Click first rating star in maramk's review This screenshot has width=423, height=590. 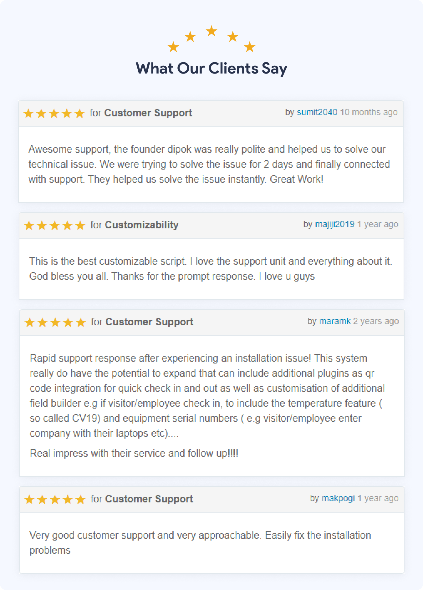point(30,322)
